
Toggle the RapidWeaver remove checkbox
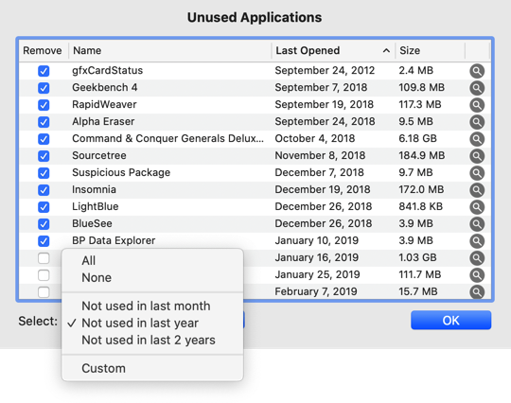[44, 105]
